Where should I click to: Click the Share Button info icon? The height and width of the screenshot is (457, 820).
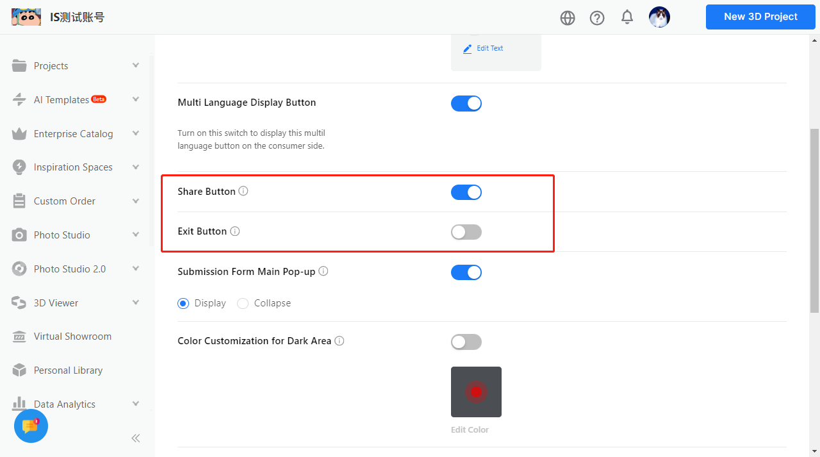tap(243, 191)
